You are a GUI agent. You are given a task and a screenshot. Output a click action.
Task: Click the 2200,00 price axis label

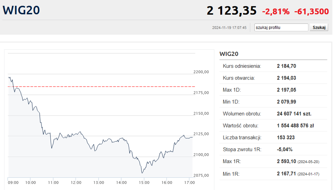(x=201, y=72)
